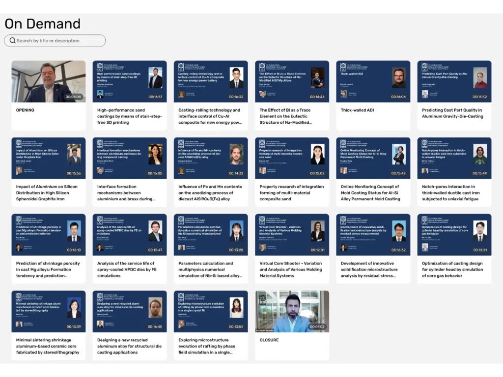The height and width of the screenshot is (377, 503).
Task: Click 'Influence of Fe and Mn' title
Action: [210, 193]
